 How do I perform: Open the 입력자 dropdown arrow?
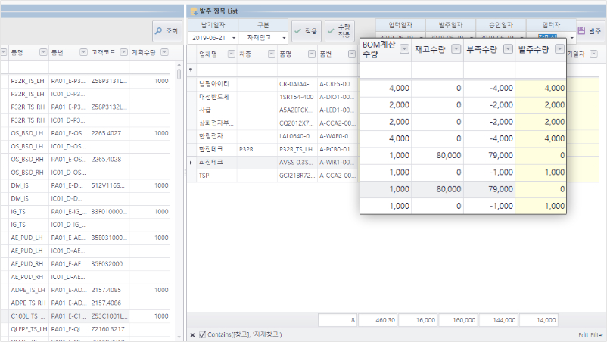tap(571, 38)
